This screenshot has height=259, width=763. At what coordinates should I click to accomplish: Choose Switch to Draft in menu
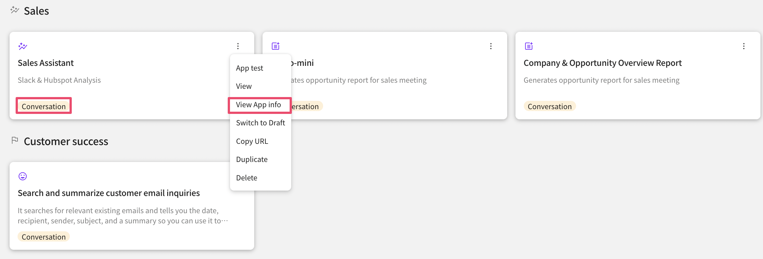[x=260, y=123]
